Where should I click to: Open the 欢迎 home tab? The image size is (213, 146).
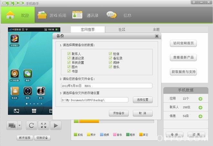tap(18, 15)
